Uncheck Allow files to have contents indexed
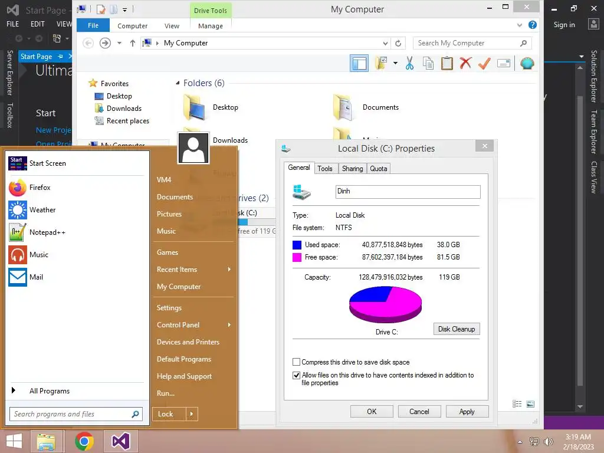Screen dimensions: 604x453 [296, 375]
